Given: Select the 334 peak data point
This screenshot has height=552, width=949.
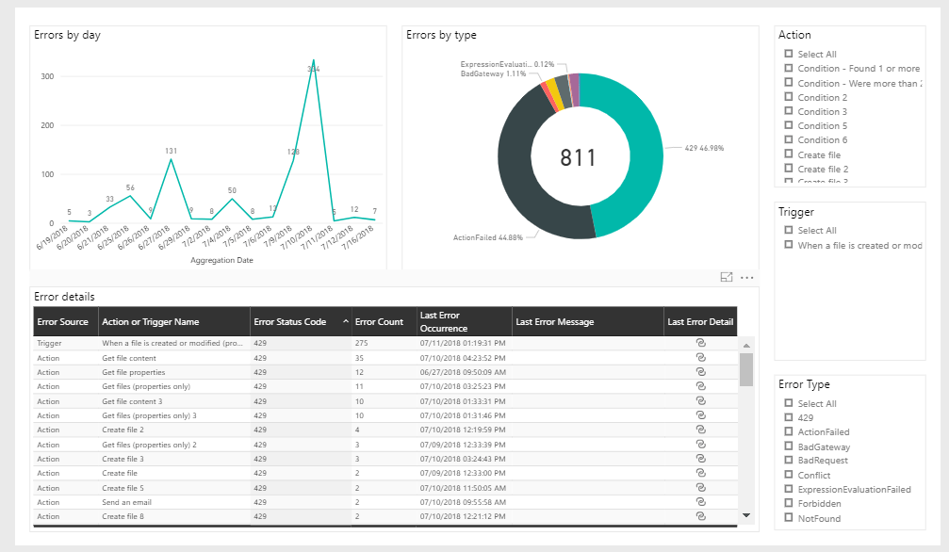Looking at the screenshot, I should [x=313, y=60].
